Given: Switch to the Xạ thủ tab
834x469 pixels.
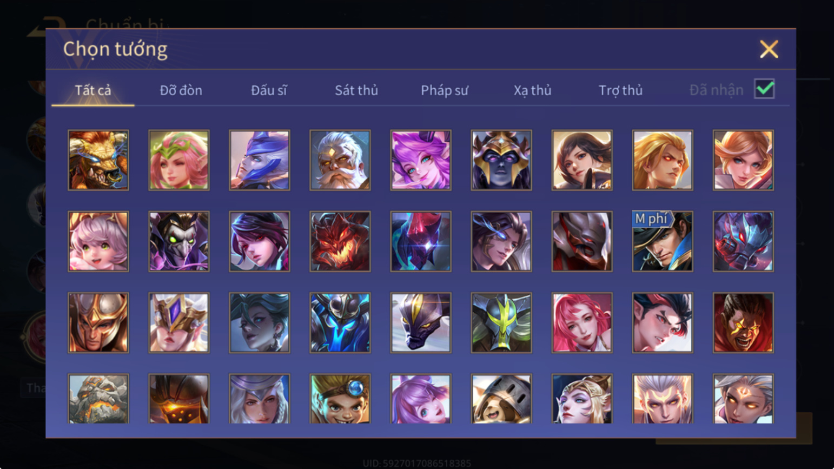Looking at the screenshot, I should [533, 90].
